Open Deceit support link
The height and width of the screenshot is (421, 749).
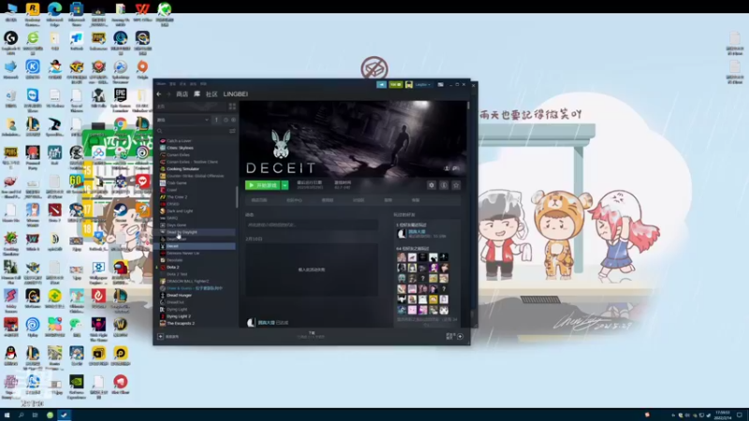[416, 200]
